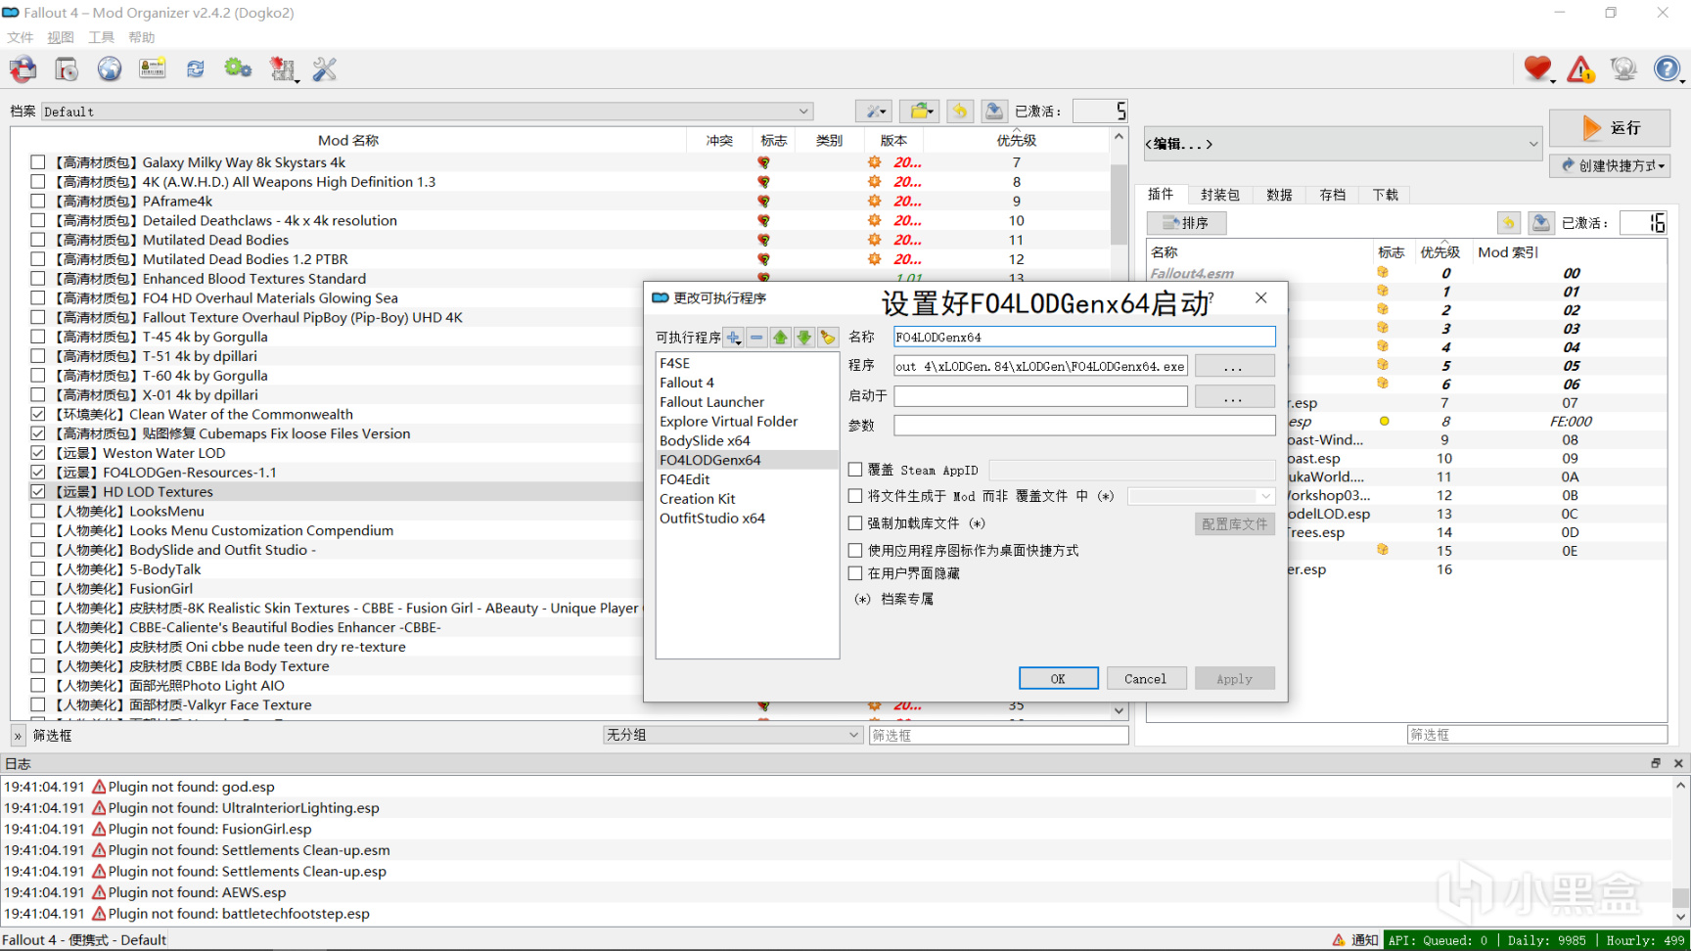The height and width of the screenshot is (951, 1691).
Task: Browse for program binary with ... button
Action: (x=1234, y=366)
